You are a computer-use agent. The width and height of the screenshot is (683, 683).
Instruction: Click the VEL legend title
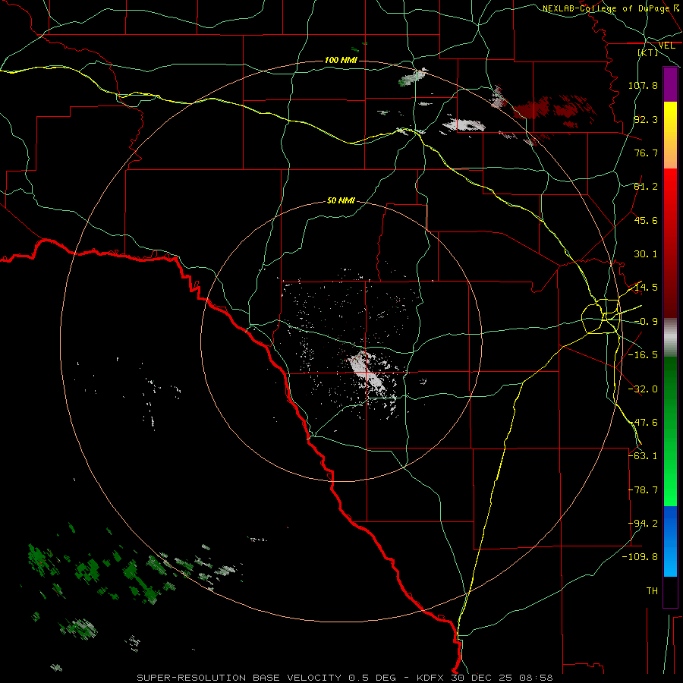(667, 46)
